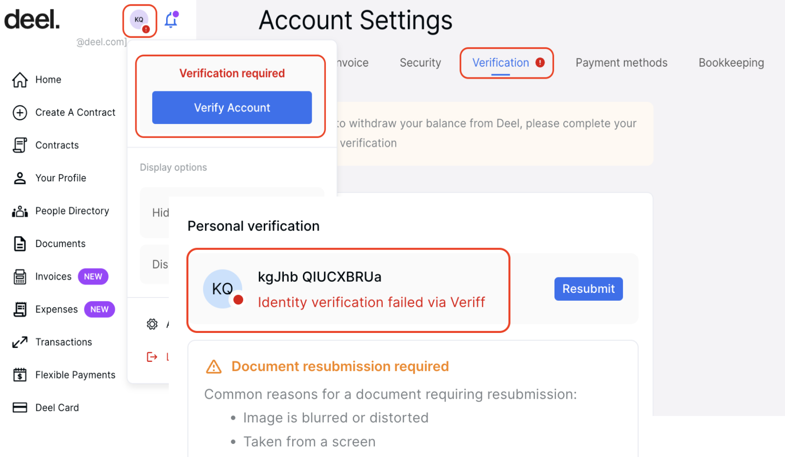
Task: Open the Payment methods tab
Action: click(x=621, y=62)
